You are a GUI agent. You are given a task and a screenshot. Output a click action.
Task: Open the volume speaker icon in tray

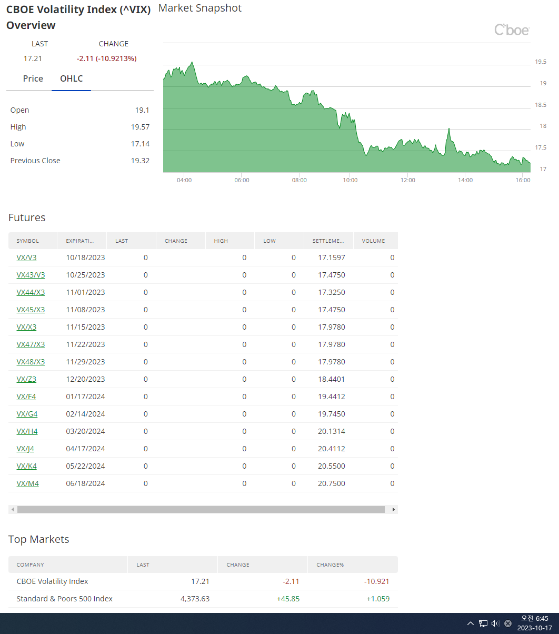(x=495, y=624)
